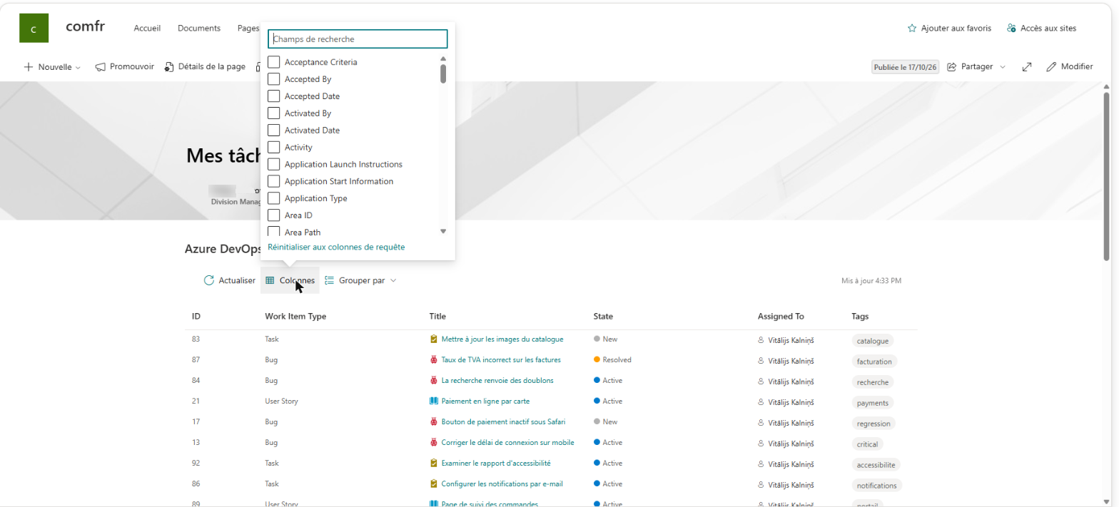Image resolution: width=1119 pixels, height=507 pixels.
Task: Click the Modifier pencil icon
Action: click(1051, 66)
